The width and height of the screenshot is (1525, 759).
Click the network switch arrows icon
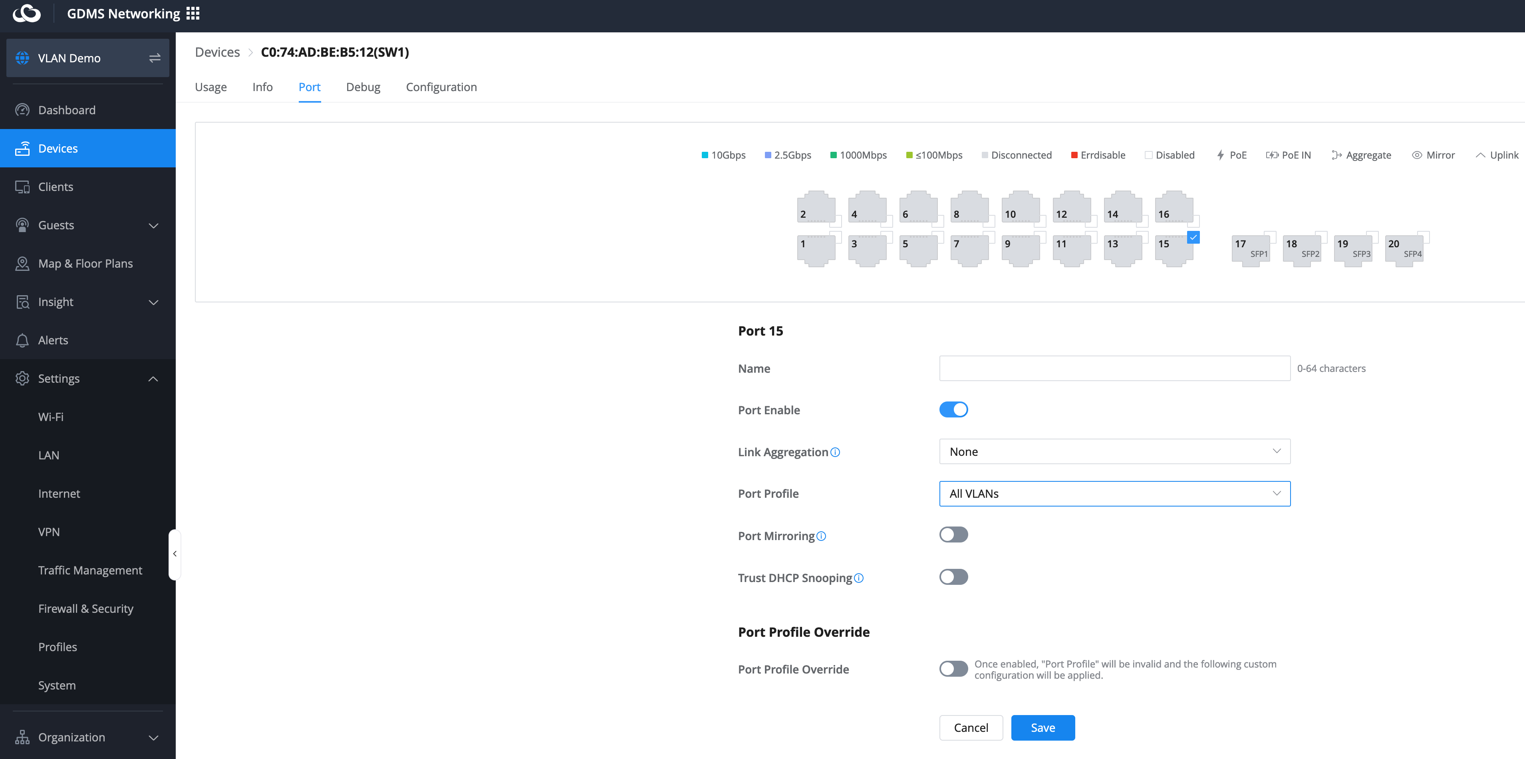pyautogui.click(x=155, y=58)
